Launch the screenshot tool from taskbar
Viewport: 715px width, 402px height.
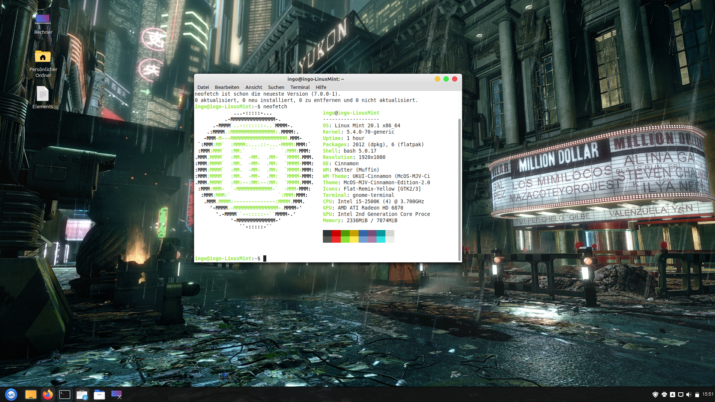117,395
